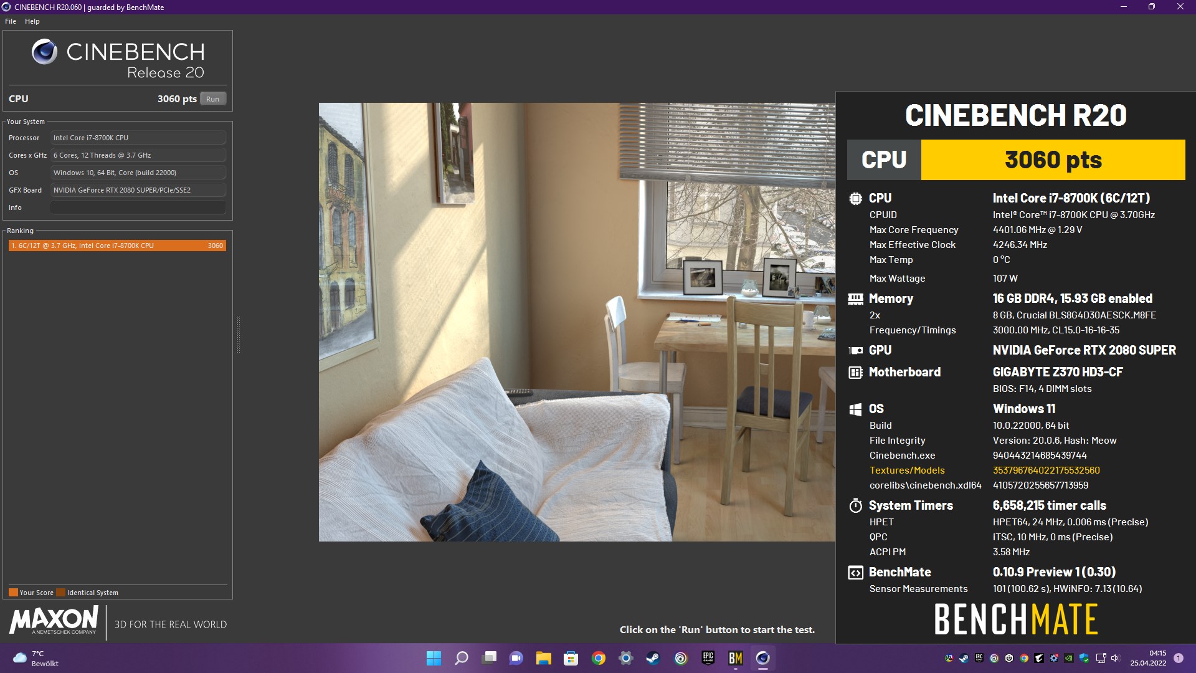Viewport: 1196px width, 673px height.
Task: Click the Cores x GHz field value
Action: pyautogui.click(x=138, y=155)
